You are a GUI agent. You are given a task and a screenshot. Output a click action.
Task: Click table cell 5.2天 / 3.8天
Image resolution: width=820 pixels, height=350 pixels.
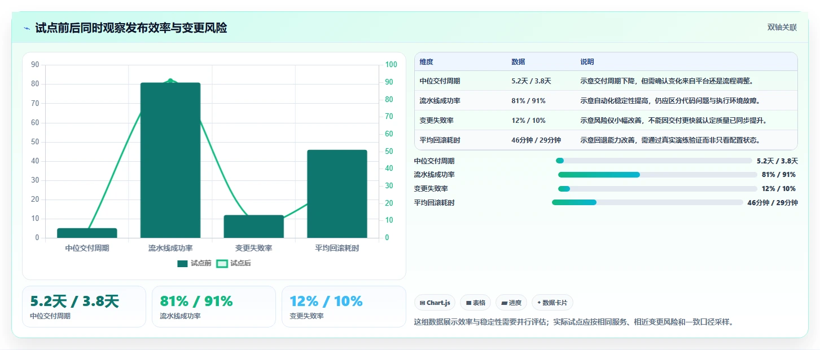coord(531,81)
